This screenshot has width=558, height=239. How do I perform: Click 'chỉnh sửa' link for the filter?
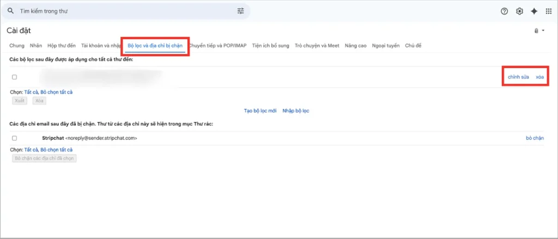518,77
